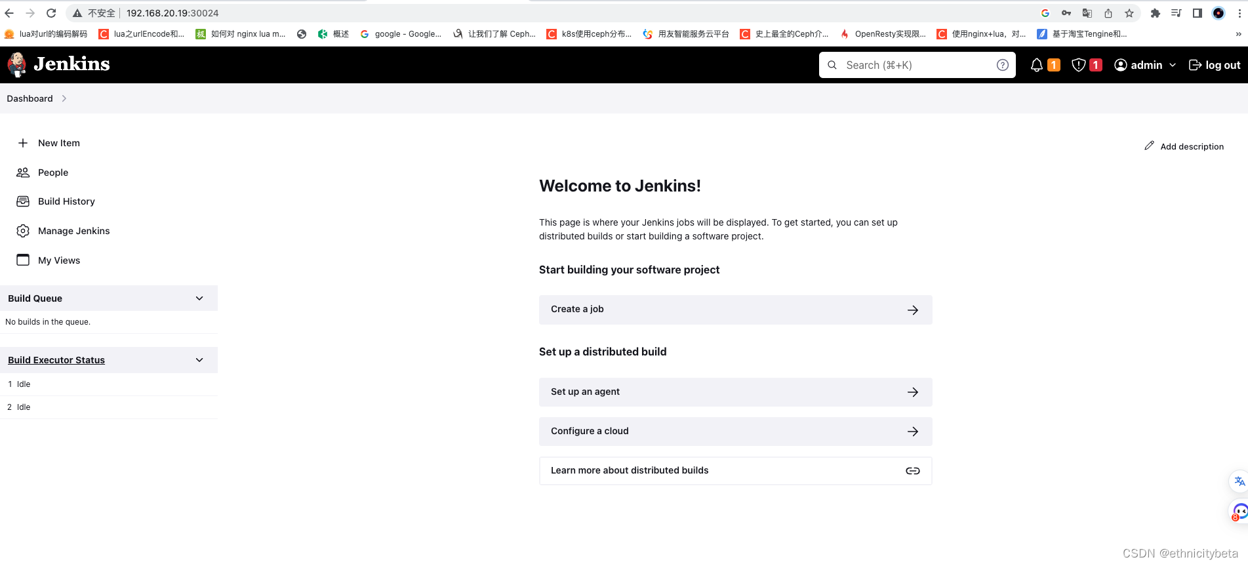
Task: Open Learn more about distributed builds
Action: pos(735,471)
